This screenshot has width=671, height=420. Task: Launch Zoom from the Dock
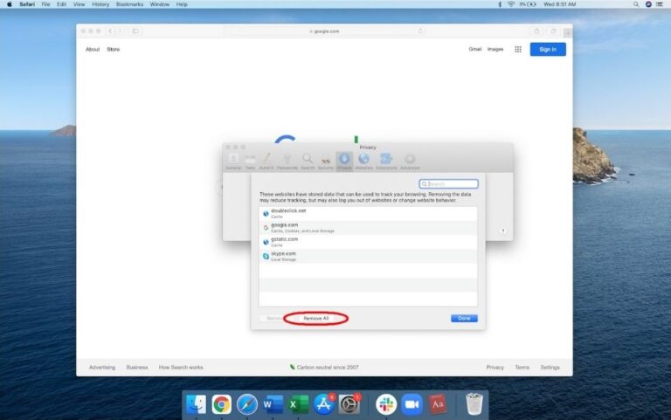point(412,403)
